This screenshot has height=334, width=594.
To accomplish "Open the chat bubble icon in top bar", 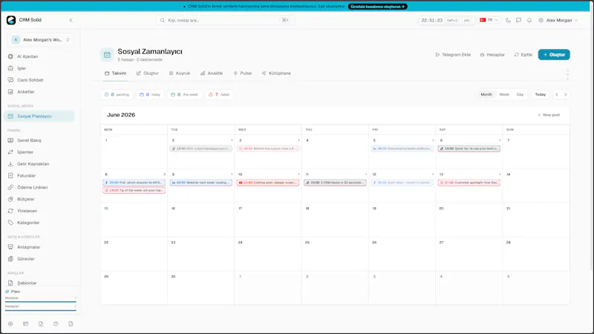I will click(x=518, y=20).
